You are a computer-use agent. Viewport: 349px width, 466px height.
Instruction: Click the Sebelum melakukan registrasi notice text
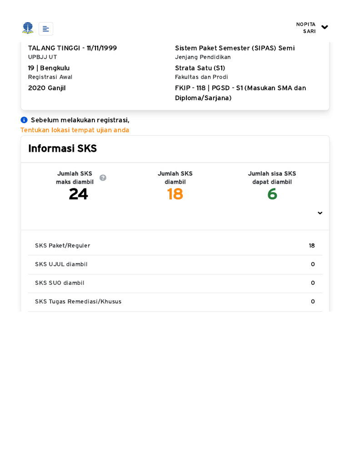click(x=80, y=120)
